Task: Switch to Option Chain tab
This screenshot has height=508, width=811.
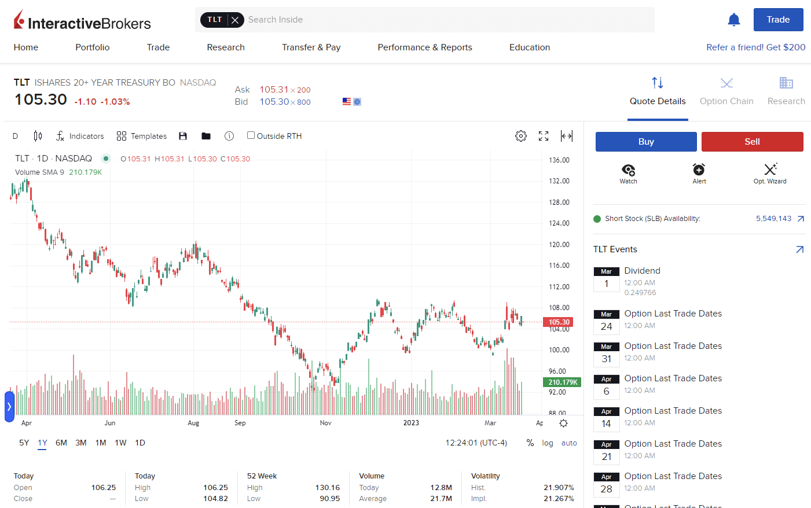Action: pyautogui.click(x=726, y=91)
